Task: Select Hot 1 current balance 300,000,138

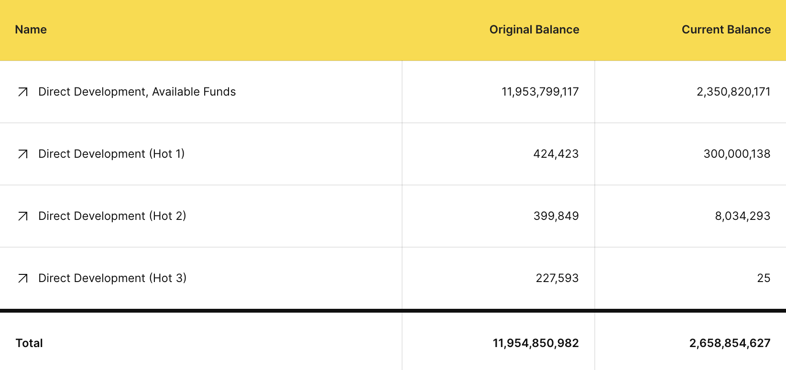Action: [x=737, y=154]
